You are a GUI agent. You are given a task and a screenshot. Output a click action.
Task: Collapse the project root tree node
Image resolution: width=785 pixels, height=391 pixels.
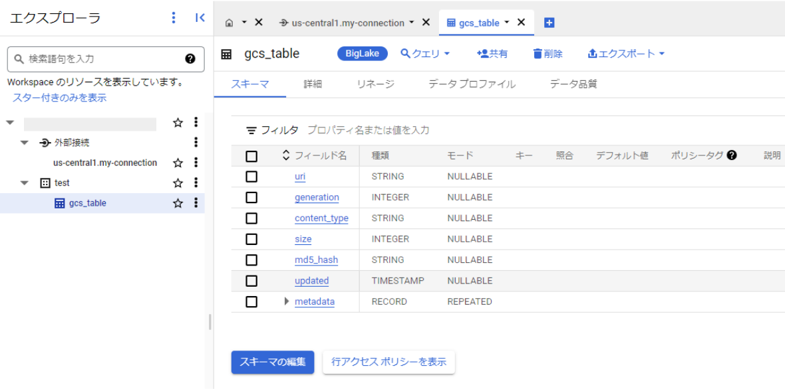(x=10, y=122)
